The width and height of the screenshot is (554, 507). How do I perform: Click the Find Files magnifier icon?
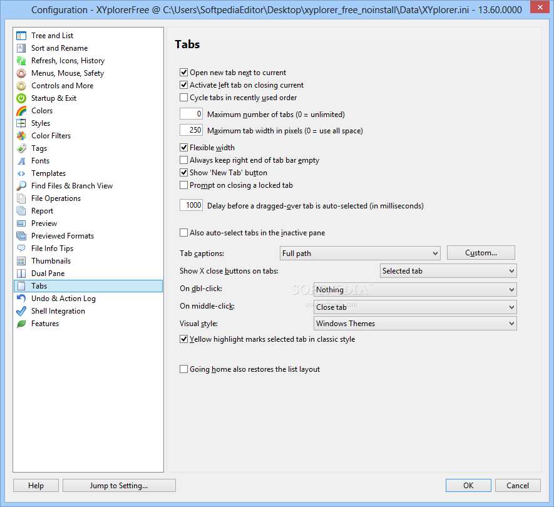pyautogui.click(x=21, y=186)
